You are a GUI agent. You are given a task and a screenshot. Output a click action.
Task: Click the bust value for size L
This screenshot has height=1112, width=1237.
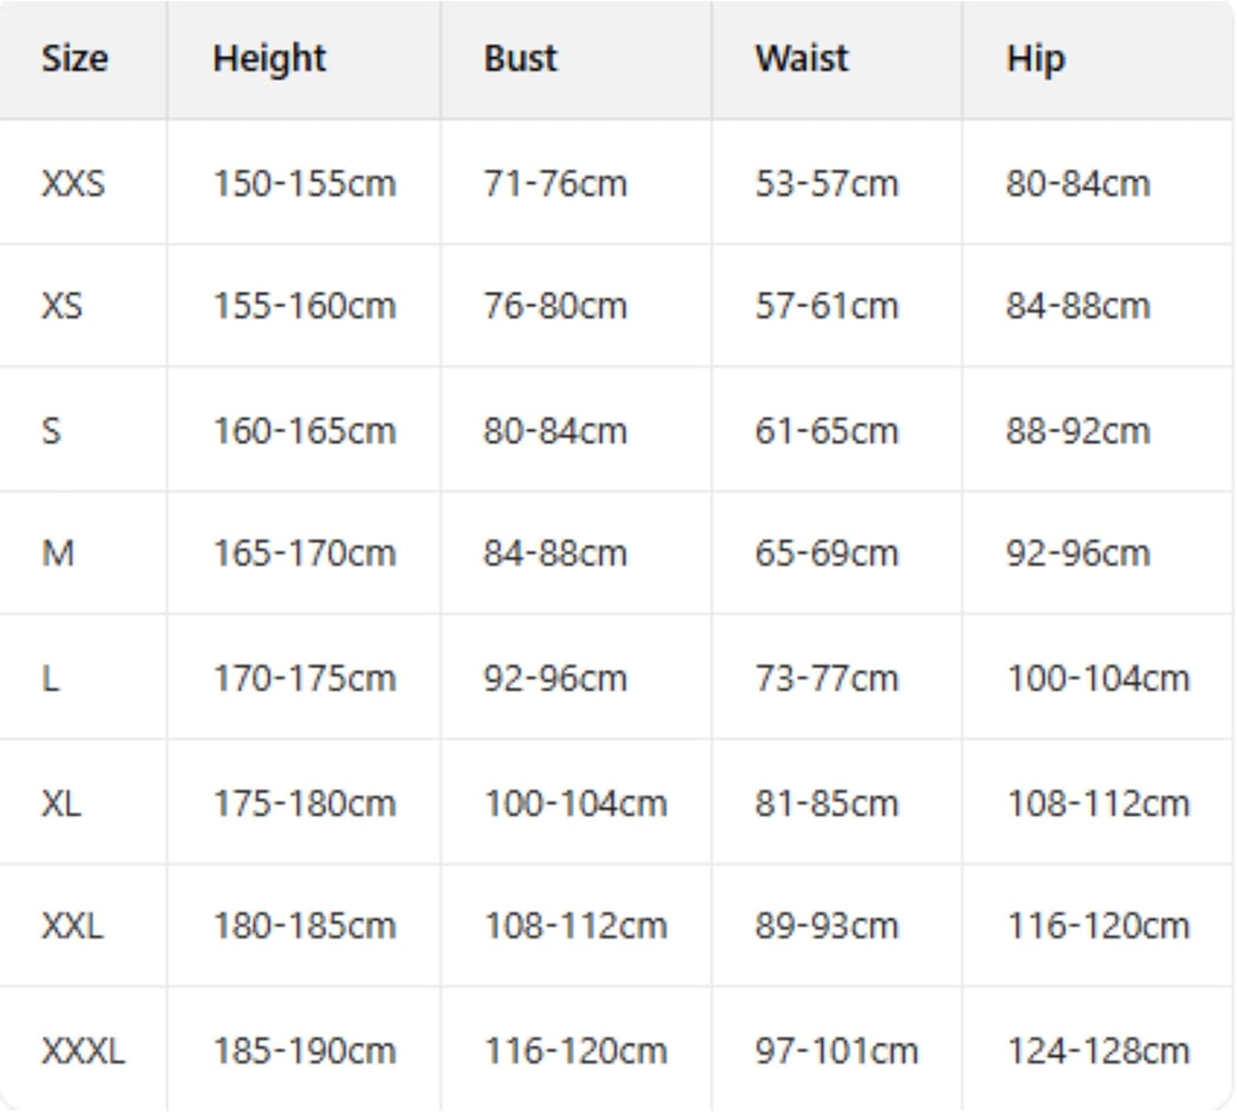(555, 678)
